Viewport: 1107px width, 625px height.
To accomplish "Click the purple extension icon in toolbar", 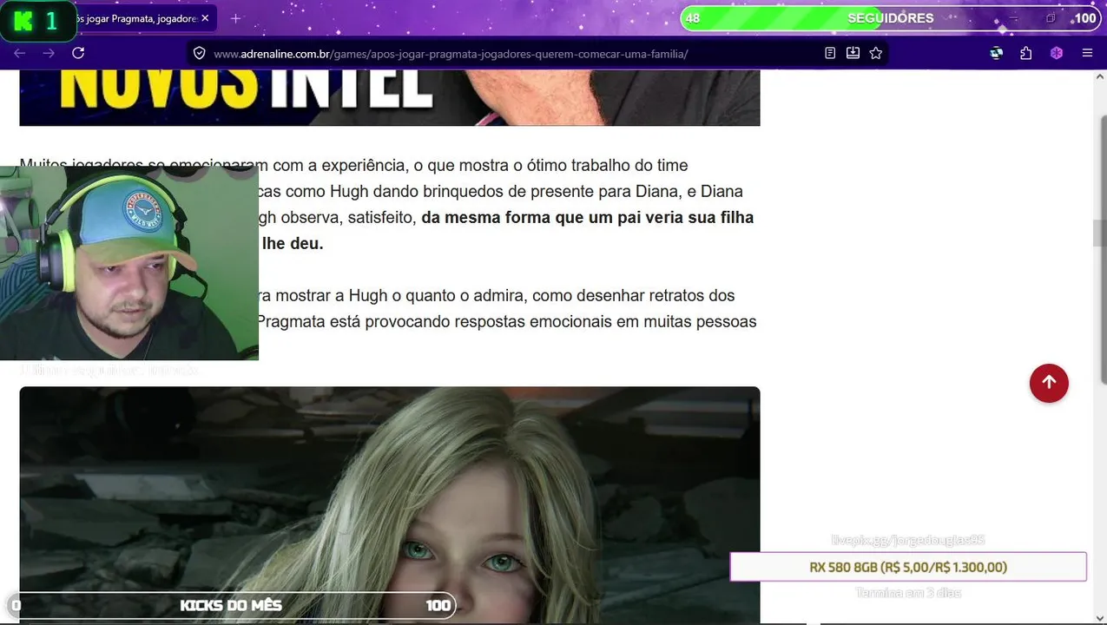I will click(1057, 53).
